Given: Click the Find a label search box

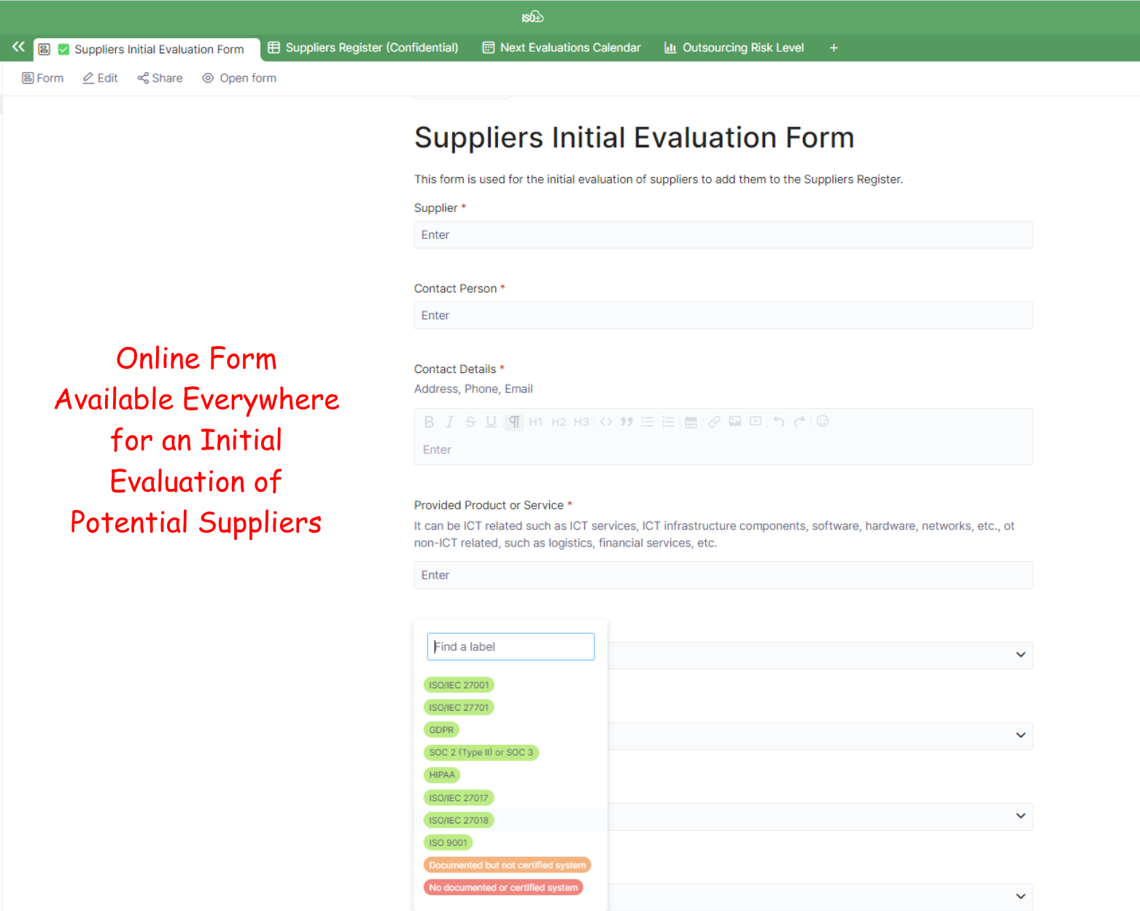Looking at the screenshot, I should [511, 646].
